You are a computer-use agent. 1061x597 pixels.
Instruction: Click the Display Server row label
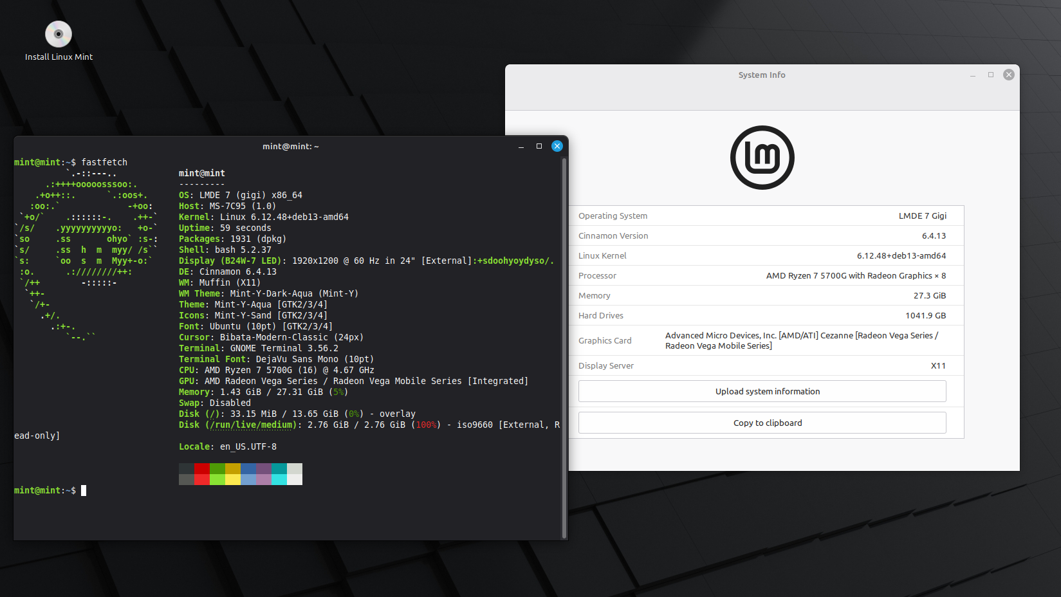tap(606, 365)
